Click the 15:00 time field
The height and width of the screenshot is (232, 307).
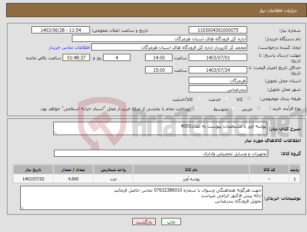(x=159, y=70)
